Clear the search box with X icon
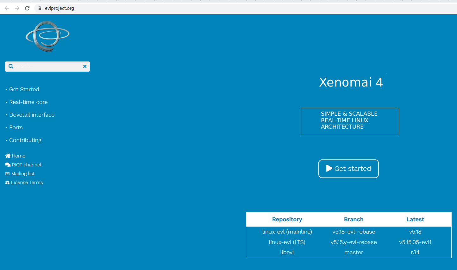Screen dimensions: 457x270 click(x=85, y=66)
